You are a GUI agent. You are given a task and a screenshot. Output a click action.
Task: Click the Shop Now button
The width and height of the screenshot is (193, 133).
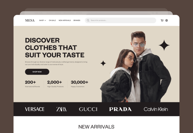(x=37, y=72)
